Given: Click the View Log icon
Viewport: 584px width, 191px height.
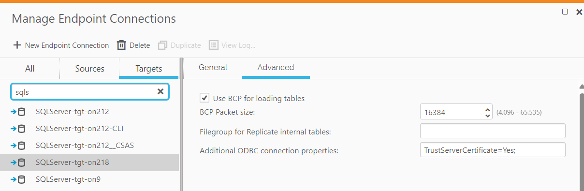Looking at the screenshot, I should click(x=213, y=45).
